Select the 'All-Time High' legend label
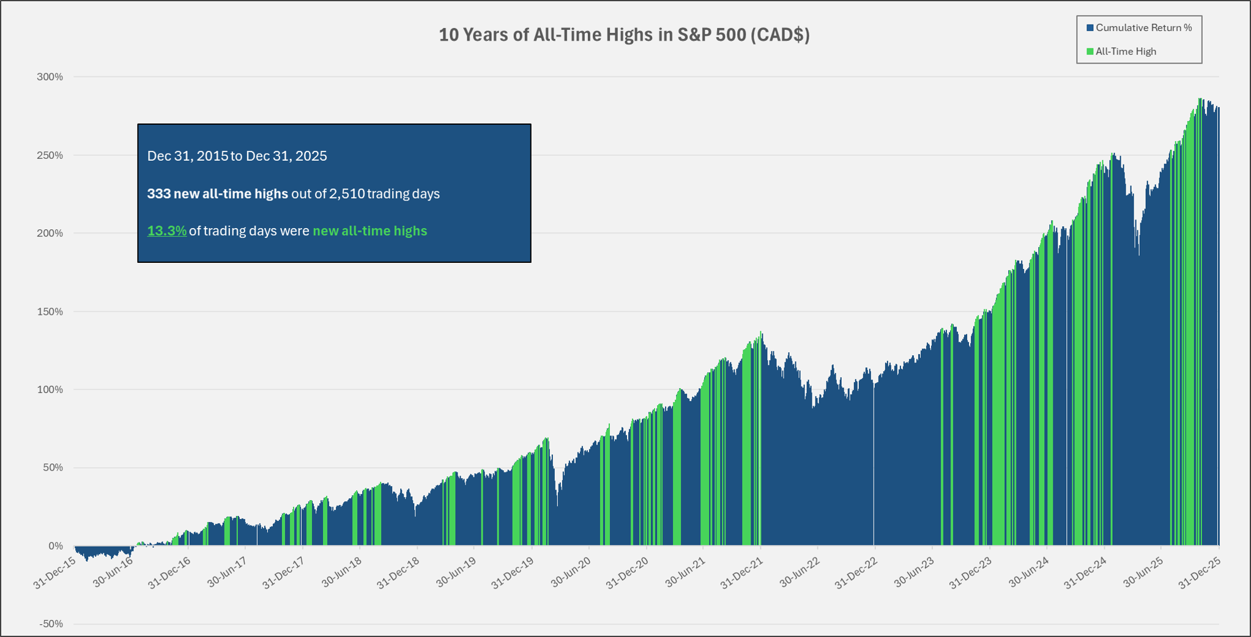The image size is (1251, 637). click(1126, 51)
